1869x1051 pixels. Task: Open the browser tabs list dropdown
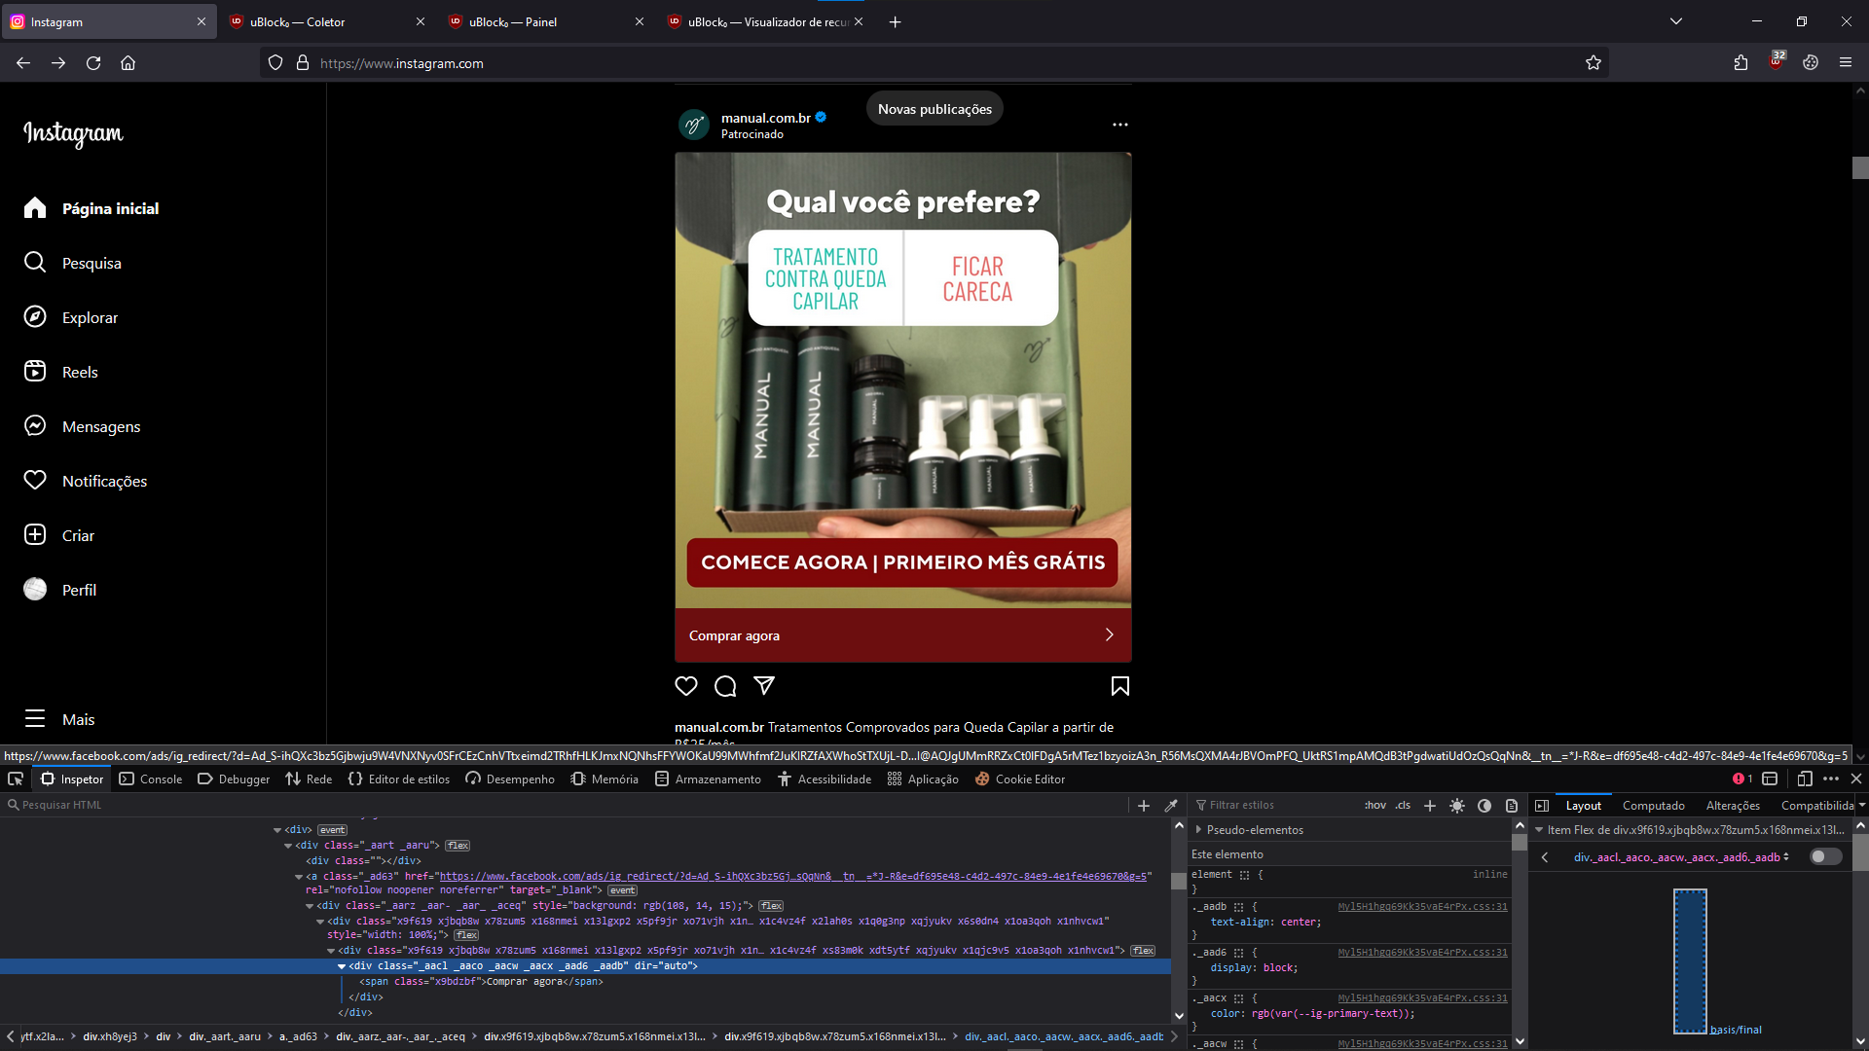1675,20
